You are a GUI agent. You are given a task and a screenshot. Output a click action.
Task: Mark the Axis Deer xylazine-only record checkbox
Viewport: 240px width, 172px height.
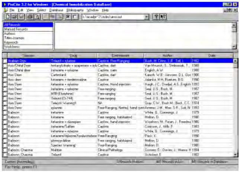click(5, 108)
